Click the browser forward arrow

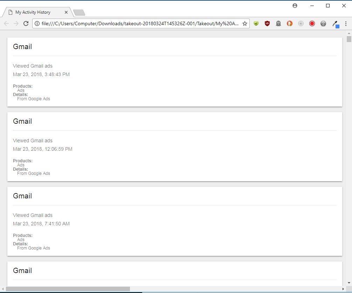coord(16,23)
